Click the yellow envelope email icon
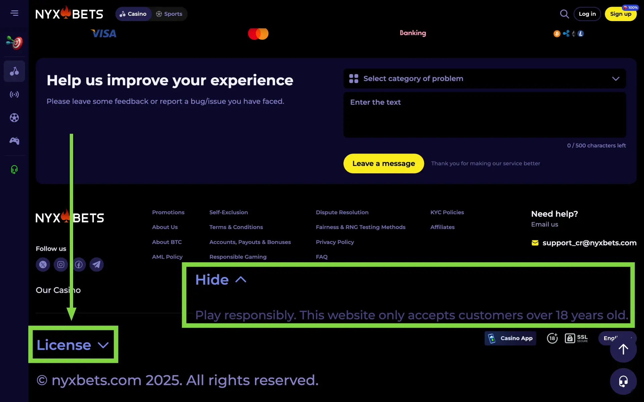644x402 pixels. tap(535, 243)
